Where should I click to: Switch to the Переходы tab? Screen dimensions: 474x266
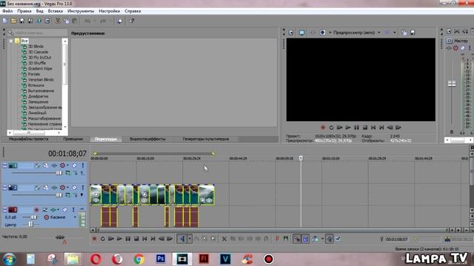pyautogui.click(x=106, y=139)
